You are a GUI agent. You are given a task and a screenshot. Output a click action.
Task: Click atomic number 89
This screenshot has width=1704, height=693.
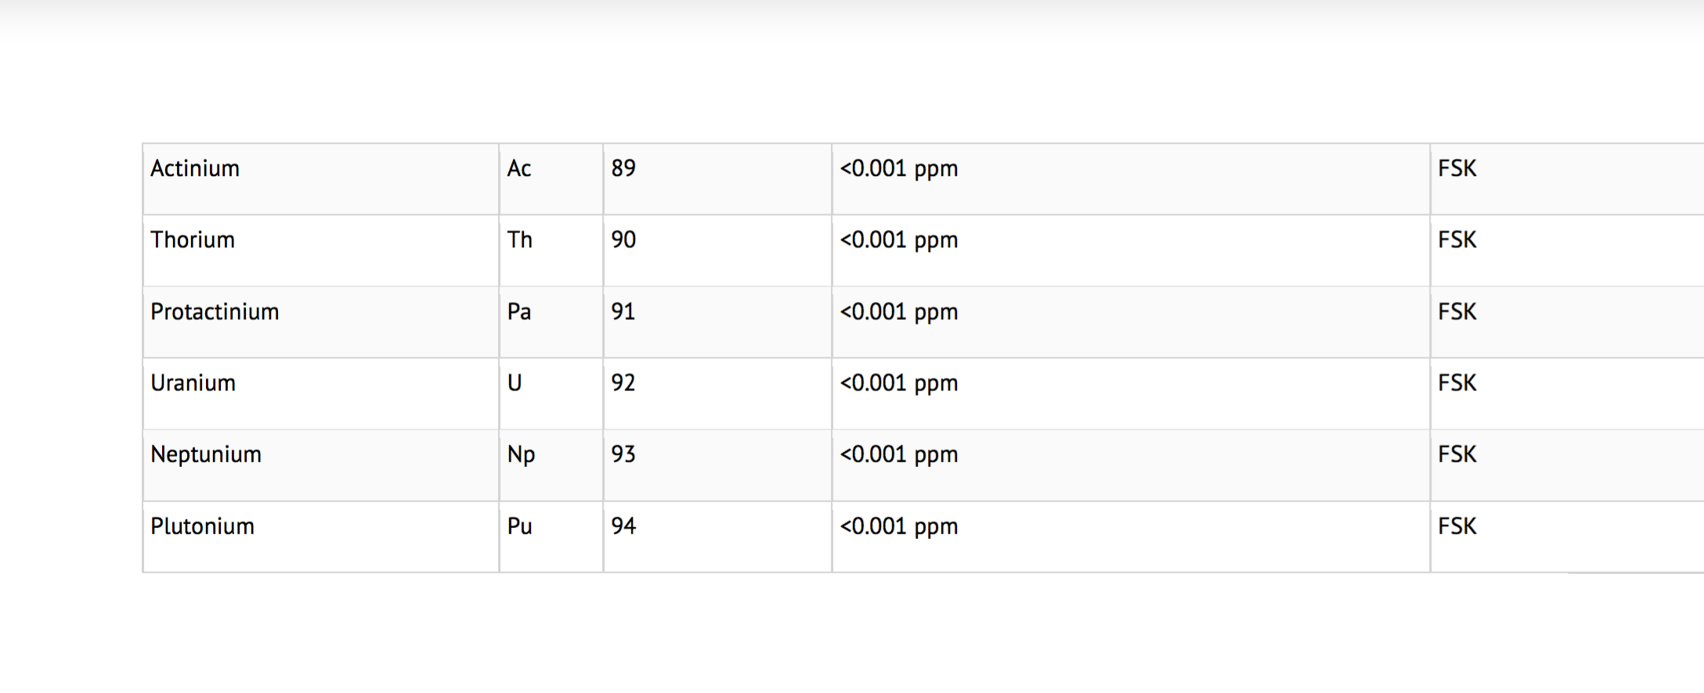point(623,169)
